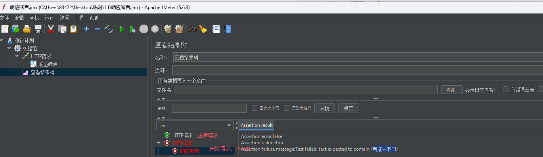This screenshot has width=543, height=157.
Task: Select HTTP请求 sampler in test plan tree
Action: click(x=41, y=56)
